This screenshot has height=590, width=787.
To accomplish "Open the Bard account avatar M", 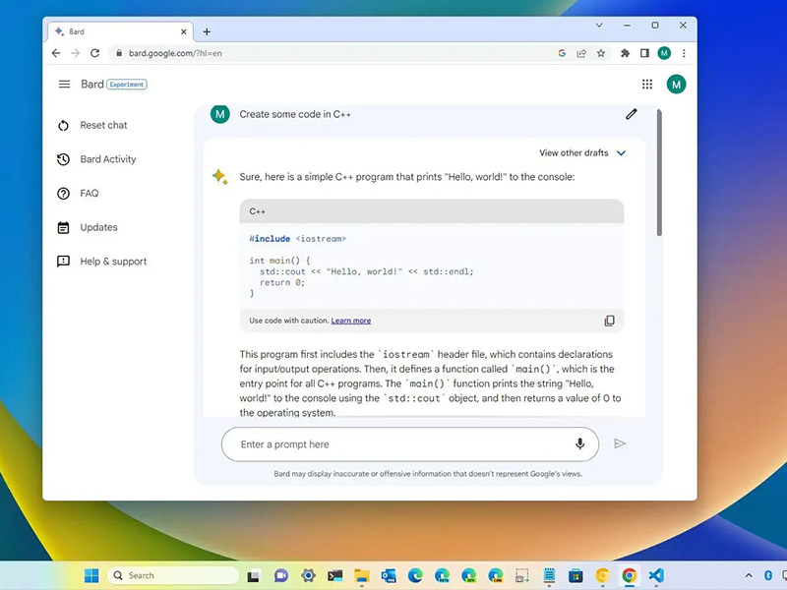I will 676,85.
